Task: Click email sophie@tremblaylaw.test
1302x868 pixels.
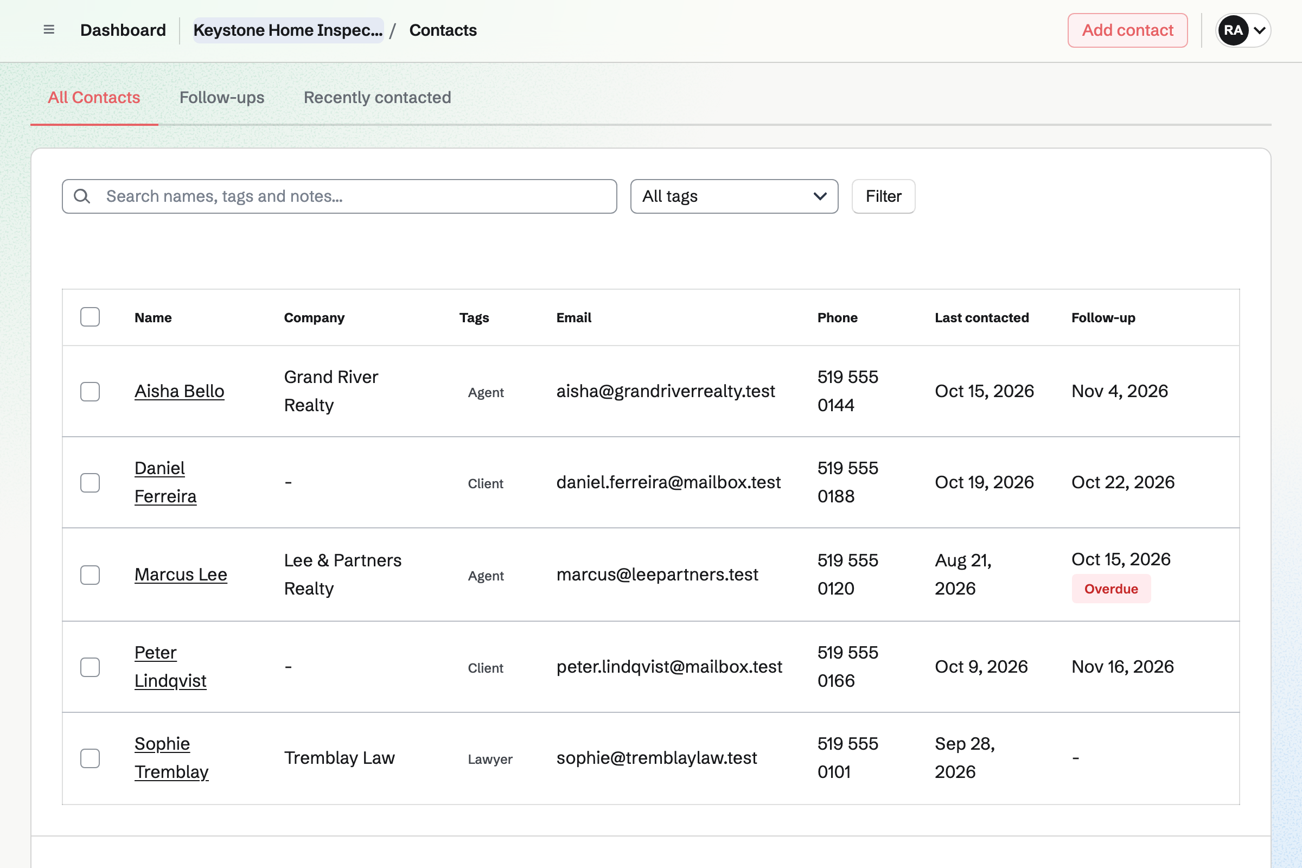Action: click(x=656, y=758)
